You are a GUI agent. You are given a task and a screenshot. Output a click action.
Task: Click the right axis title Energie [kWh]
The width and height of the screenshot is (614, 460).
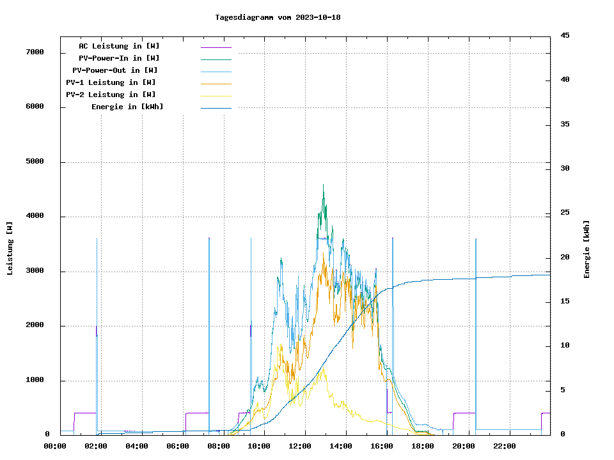586,249
